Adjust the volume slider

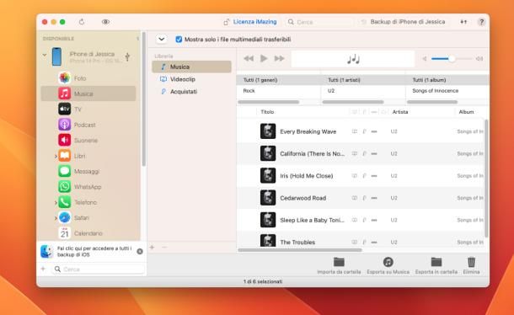452,59
